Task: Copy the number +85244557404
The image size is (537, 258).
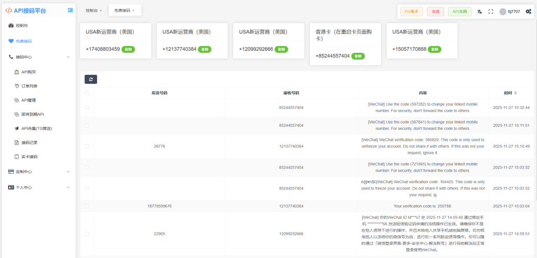Action: [358, 56]
